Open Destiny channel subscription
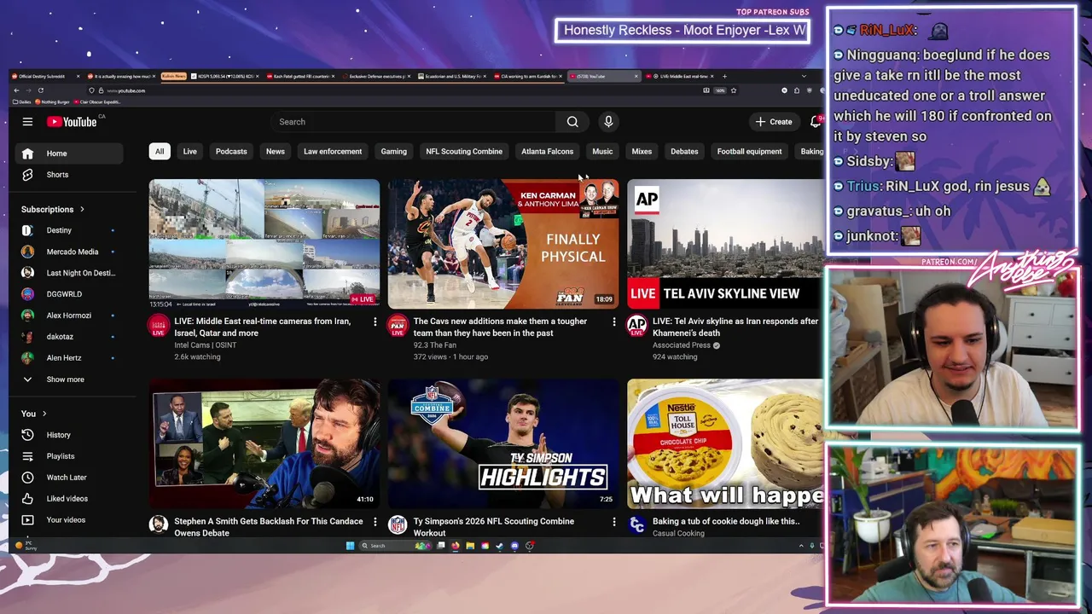The width and height of the screenshot is (1092, 614). [69, 230]
